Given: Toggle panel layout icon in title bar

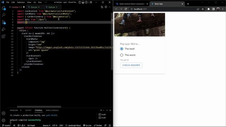Looking at the screenshot, I should [83, 2].
